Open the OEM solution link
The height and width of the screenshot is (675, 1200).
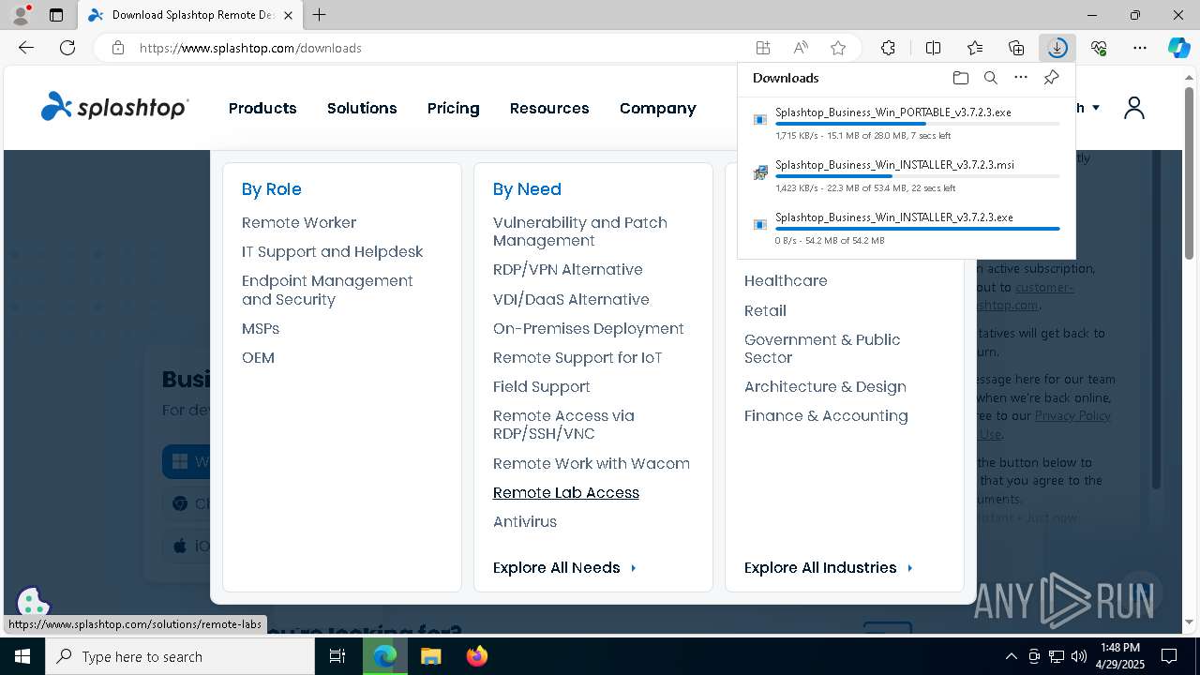pos(258,358)
